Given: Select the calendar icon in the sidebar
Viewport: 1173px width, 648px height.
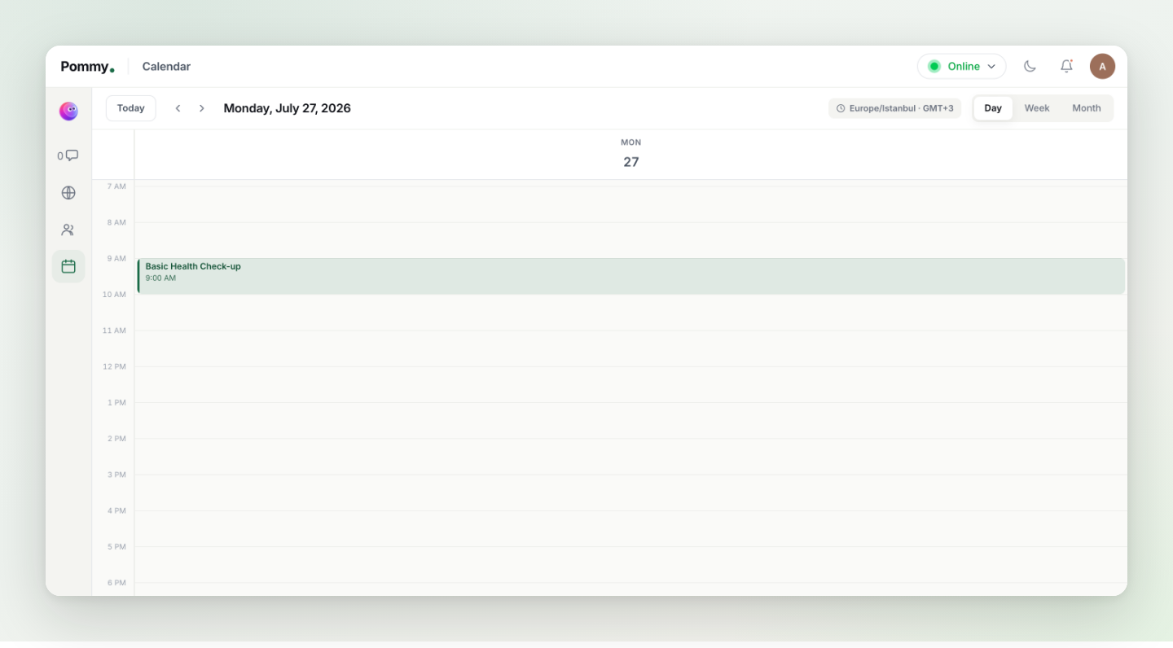Looking at the screenshot, I should point(68,266).
